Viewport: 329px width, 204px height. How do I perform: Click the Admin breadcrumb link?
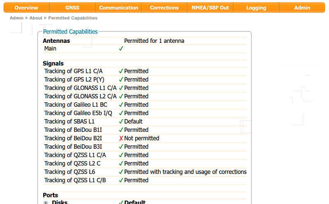16,18
